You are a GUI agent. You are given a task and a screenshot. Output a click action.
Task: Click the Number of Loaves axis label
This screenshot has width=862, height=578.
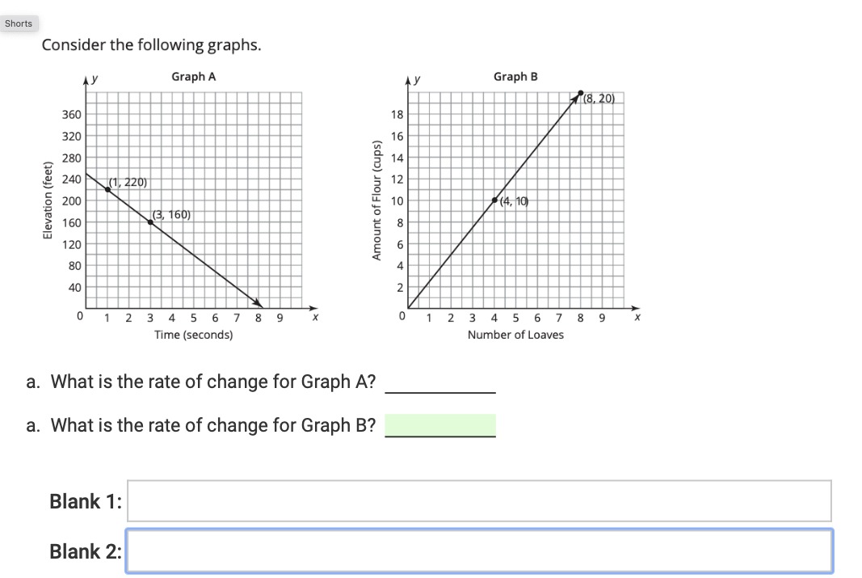click(x=515, y=335)
